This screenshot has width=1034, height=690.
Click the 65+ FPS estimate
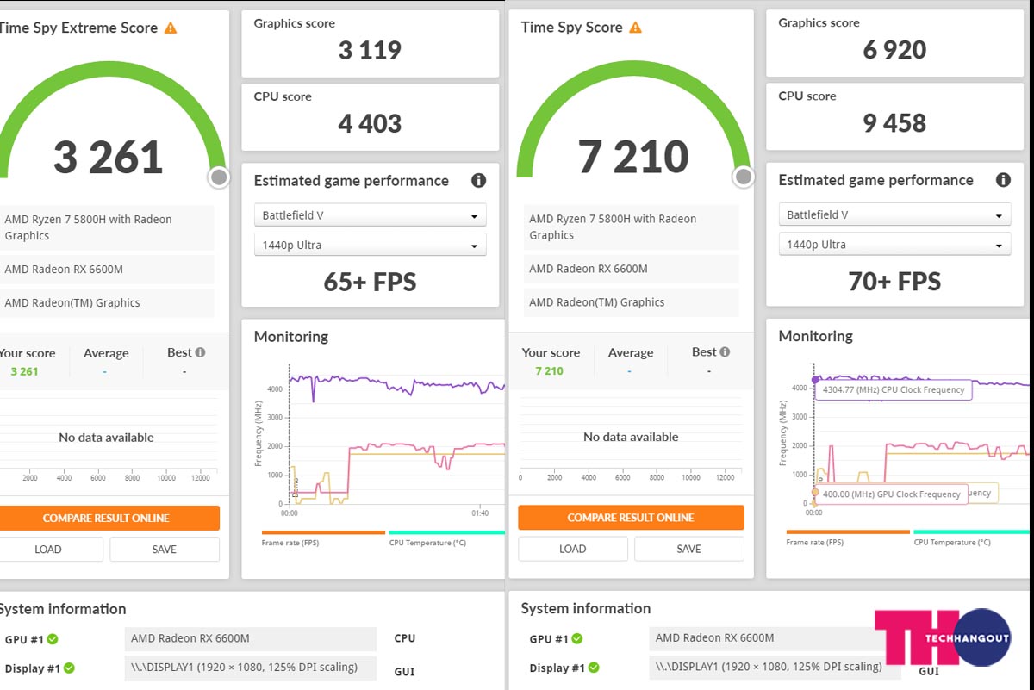click(370, 283)
